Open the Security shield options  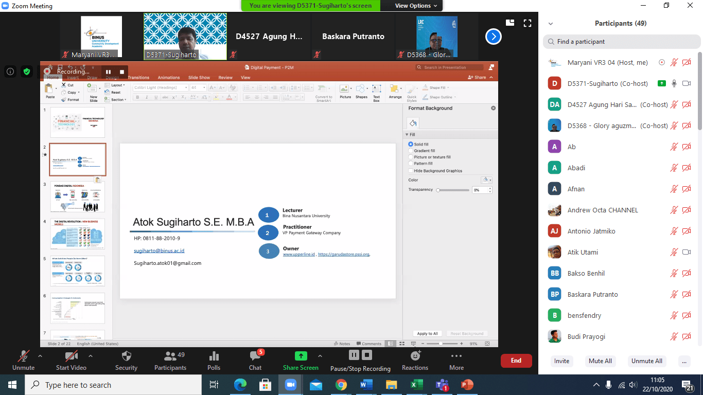click(x=126, y=356)
